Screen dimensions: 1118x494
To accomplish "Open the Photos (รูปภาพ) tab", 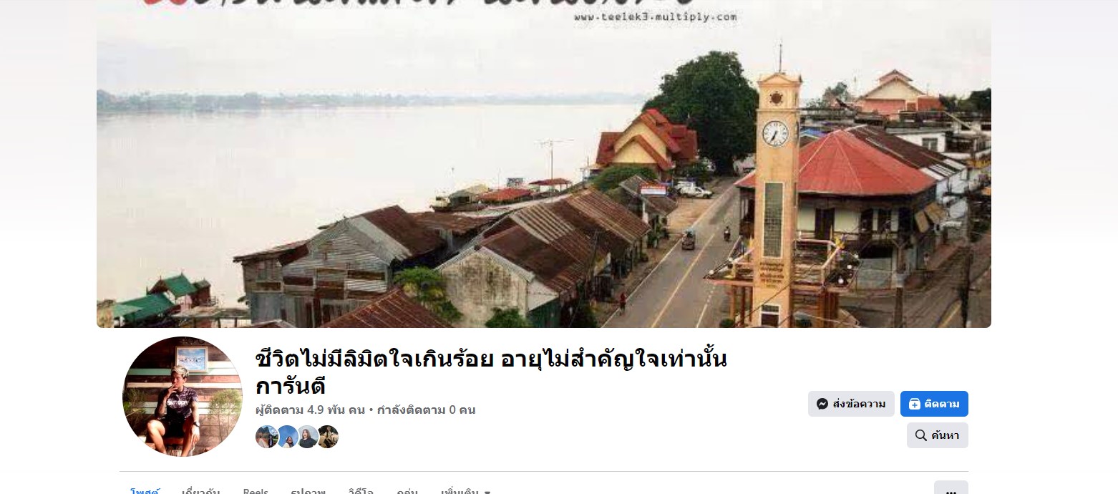I will tap(308, 490).
